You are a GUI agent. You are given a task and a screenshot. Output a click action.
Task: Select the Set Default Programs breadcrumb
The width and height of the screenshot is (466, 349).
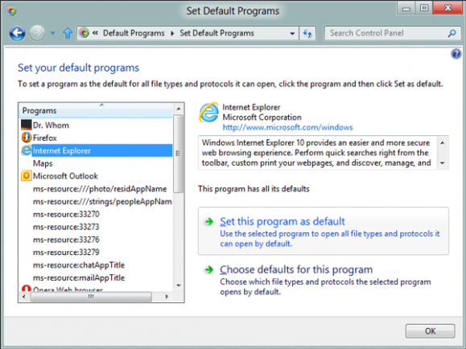[x=217, y=33]
